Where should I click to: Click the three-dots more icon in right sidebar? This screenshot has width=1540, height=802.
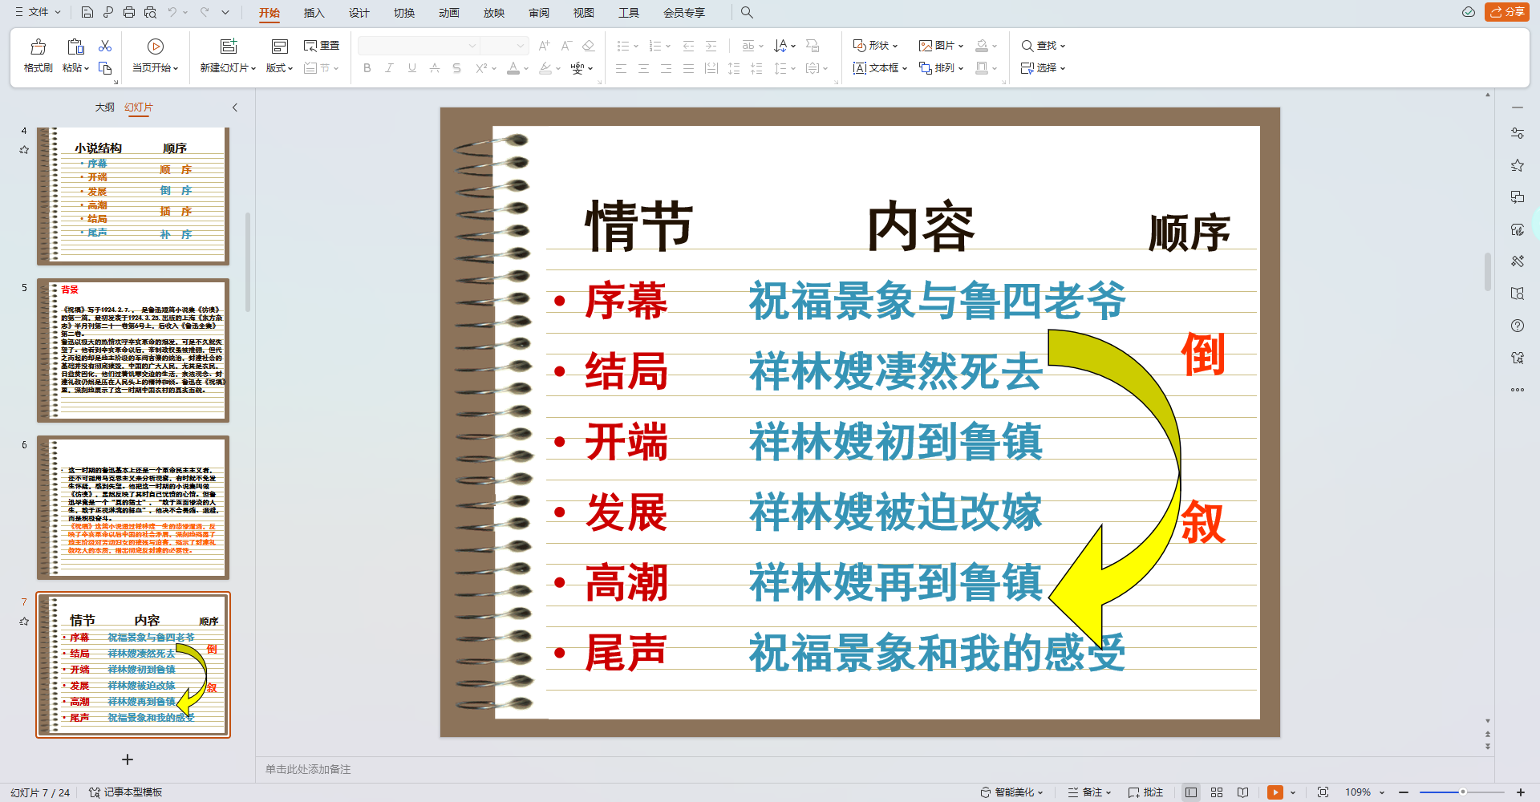(x=1518, y=390)
